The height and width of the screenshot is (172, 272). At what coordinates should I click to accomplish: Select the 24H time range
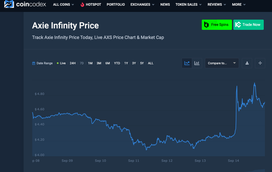[x=73, y=63]
